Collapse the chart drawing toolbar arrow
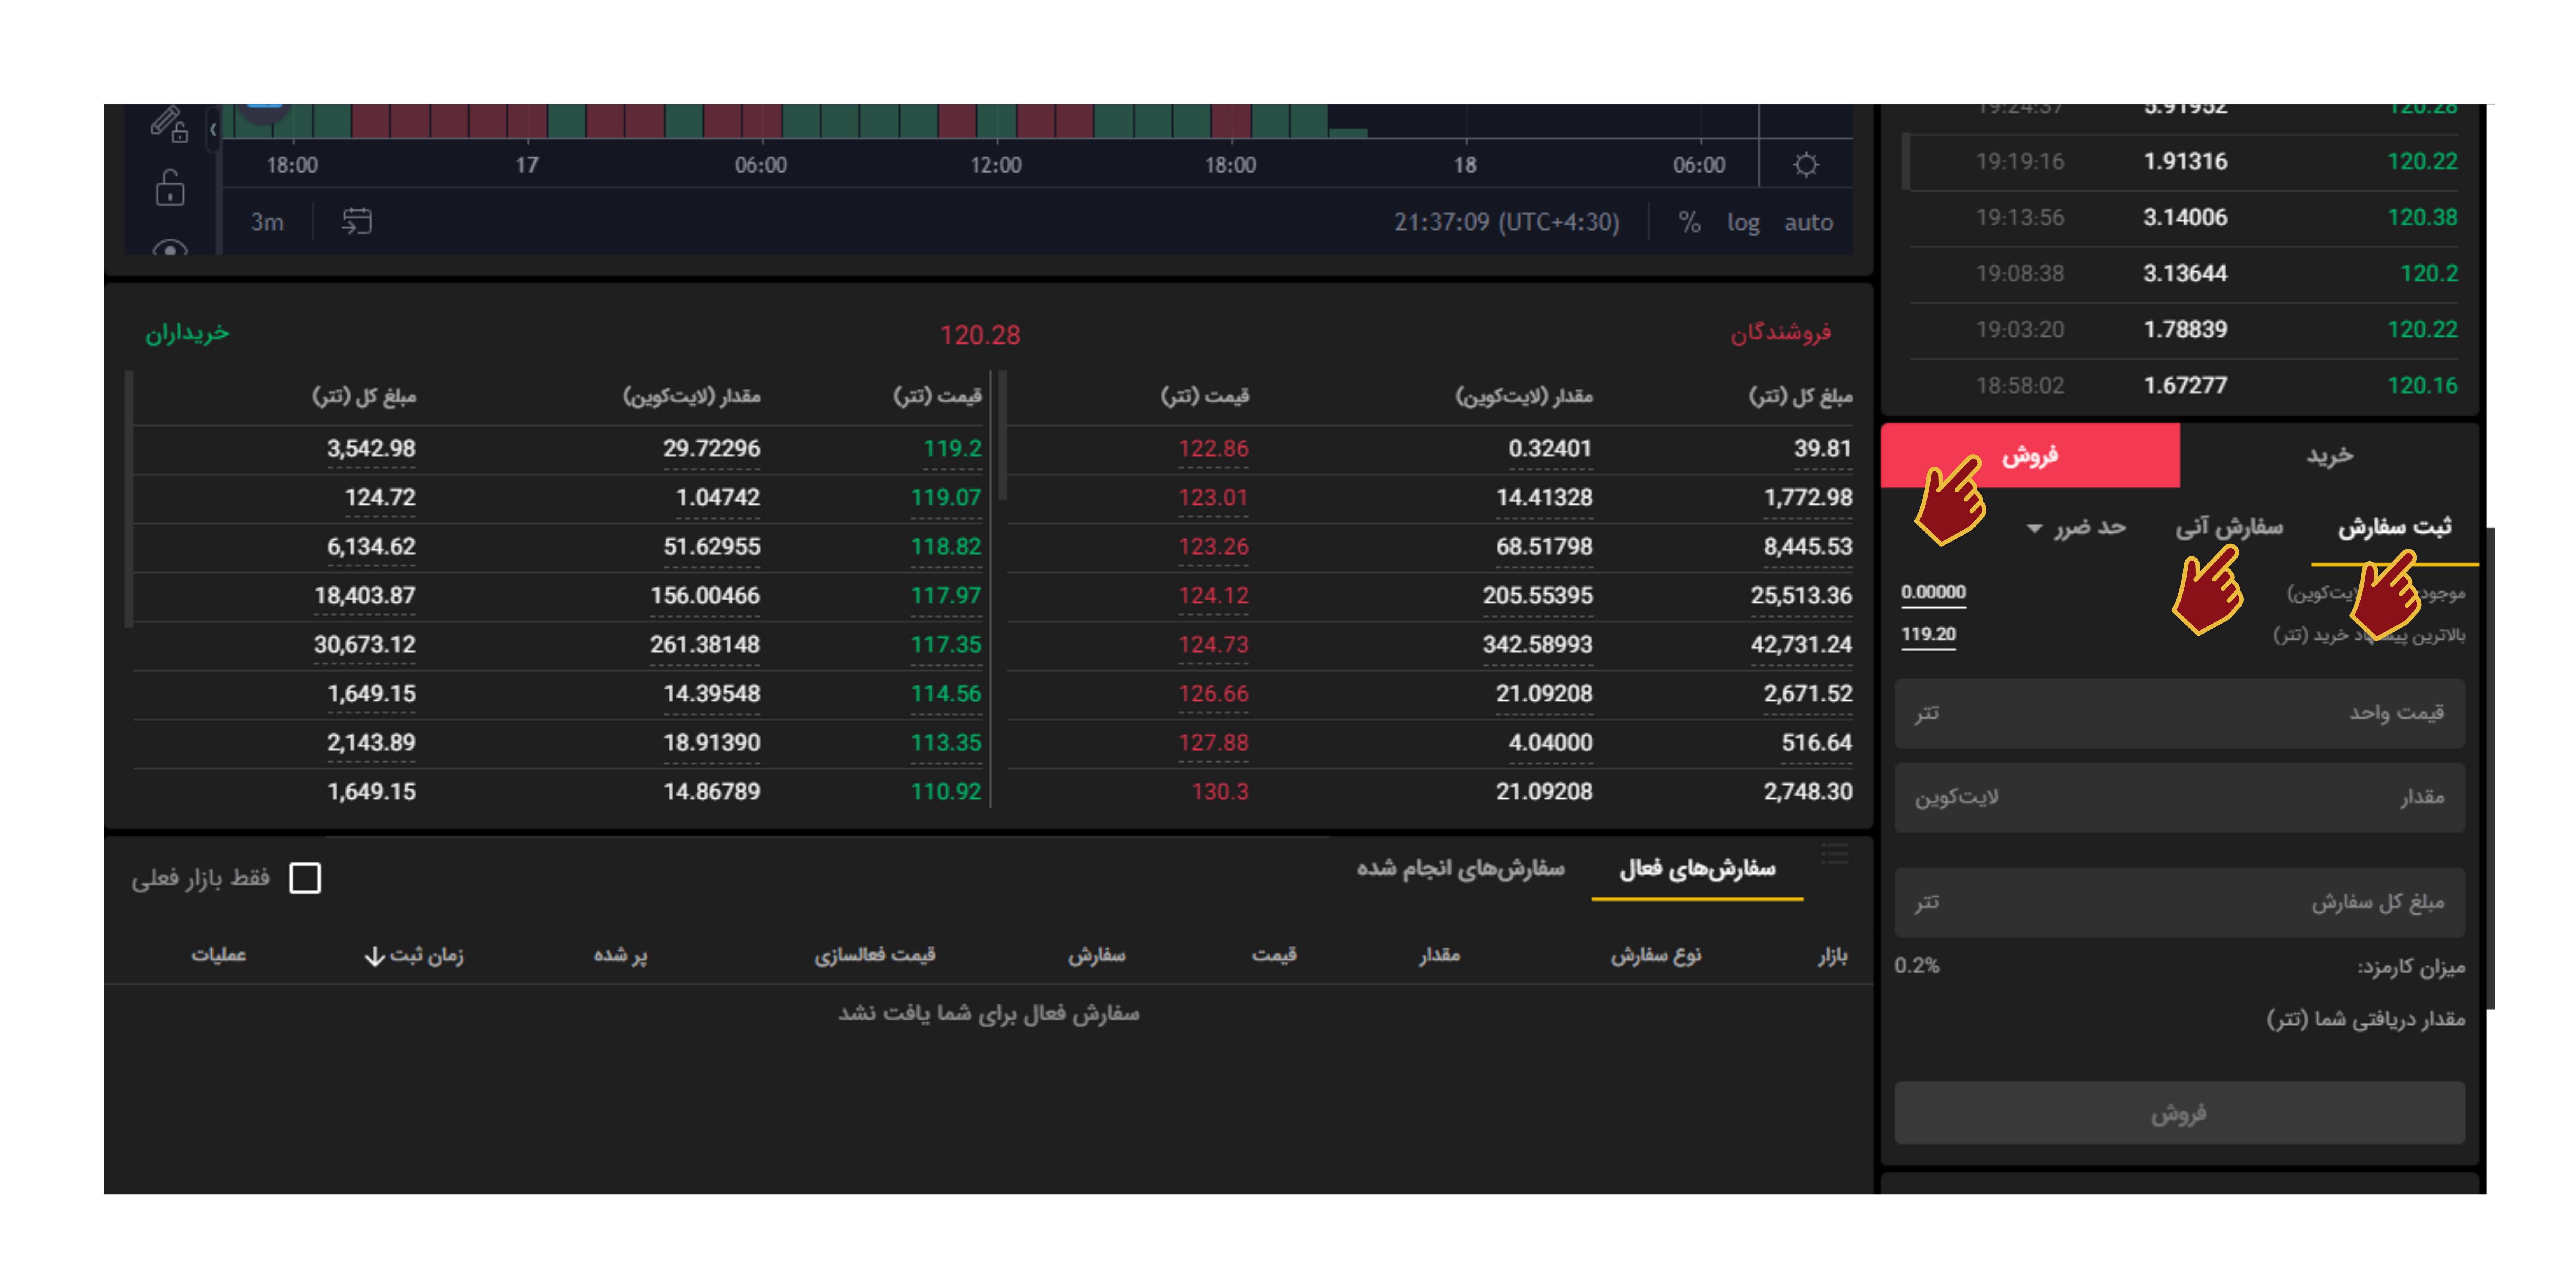This screenshot has width=2576, height=1288. (213, 130)
